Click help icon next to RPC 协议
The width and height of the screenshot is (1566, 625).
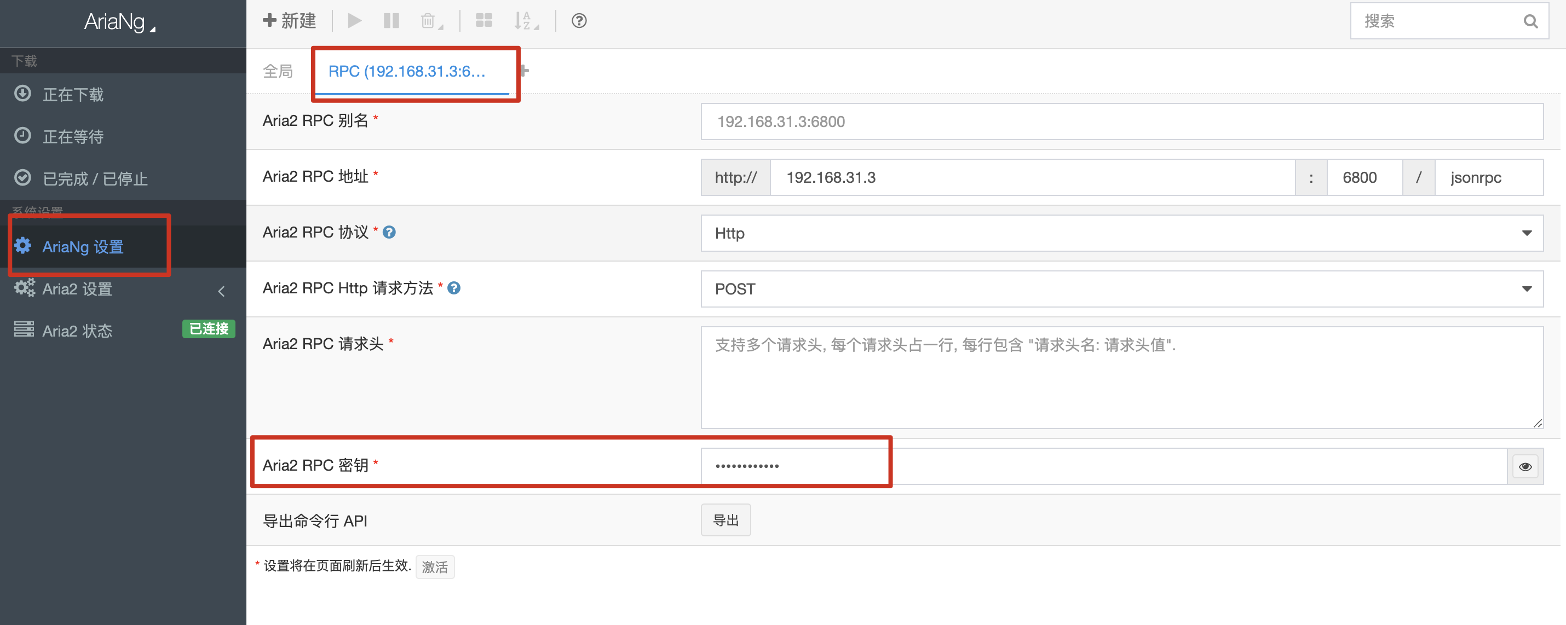tap(389, 232)
